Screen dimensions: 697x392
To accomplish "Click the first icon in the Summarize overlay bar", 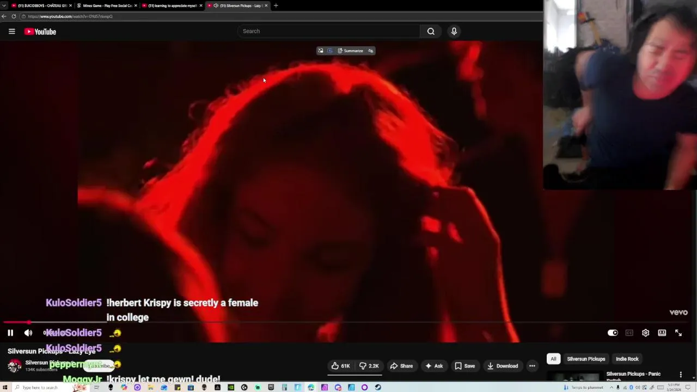I will [321, 51].
